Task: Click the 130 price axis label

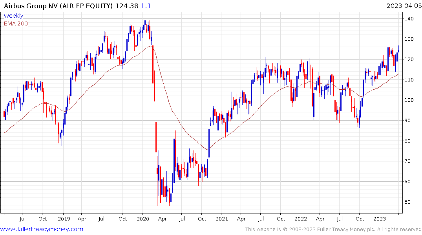Action: pyautogui.click(x=409, y=39)
